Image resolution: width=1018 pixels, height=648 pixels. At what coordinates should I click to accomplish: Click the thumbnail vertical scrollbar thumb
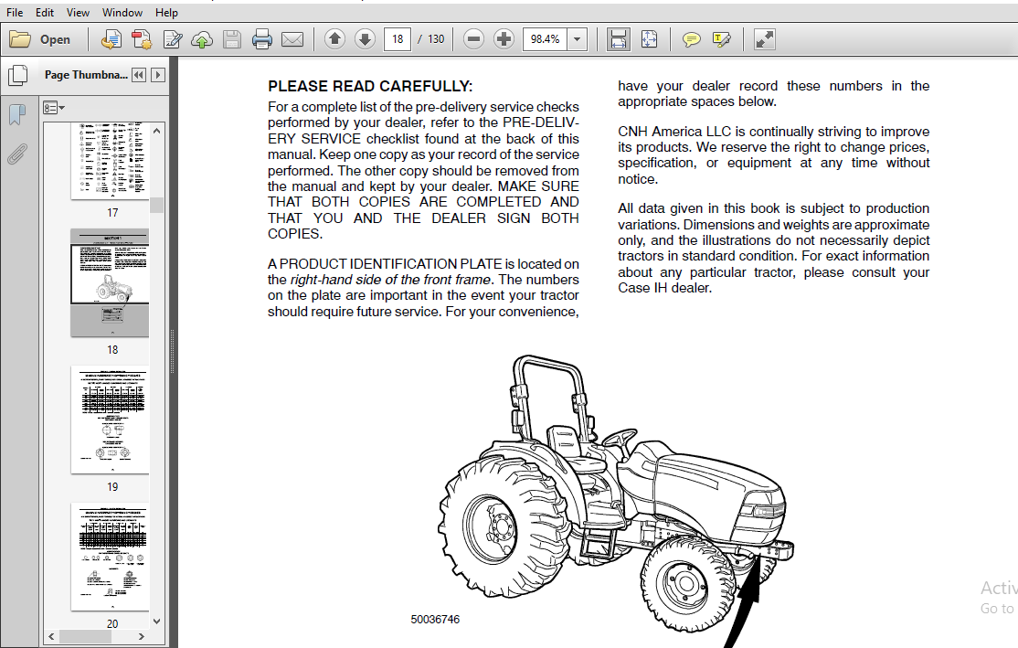pyautogui.click(x=156, y=205)
